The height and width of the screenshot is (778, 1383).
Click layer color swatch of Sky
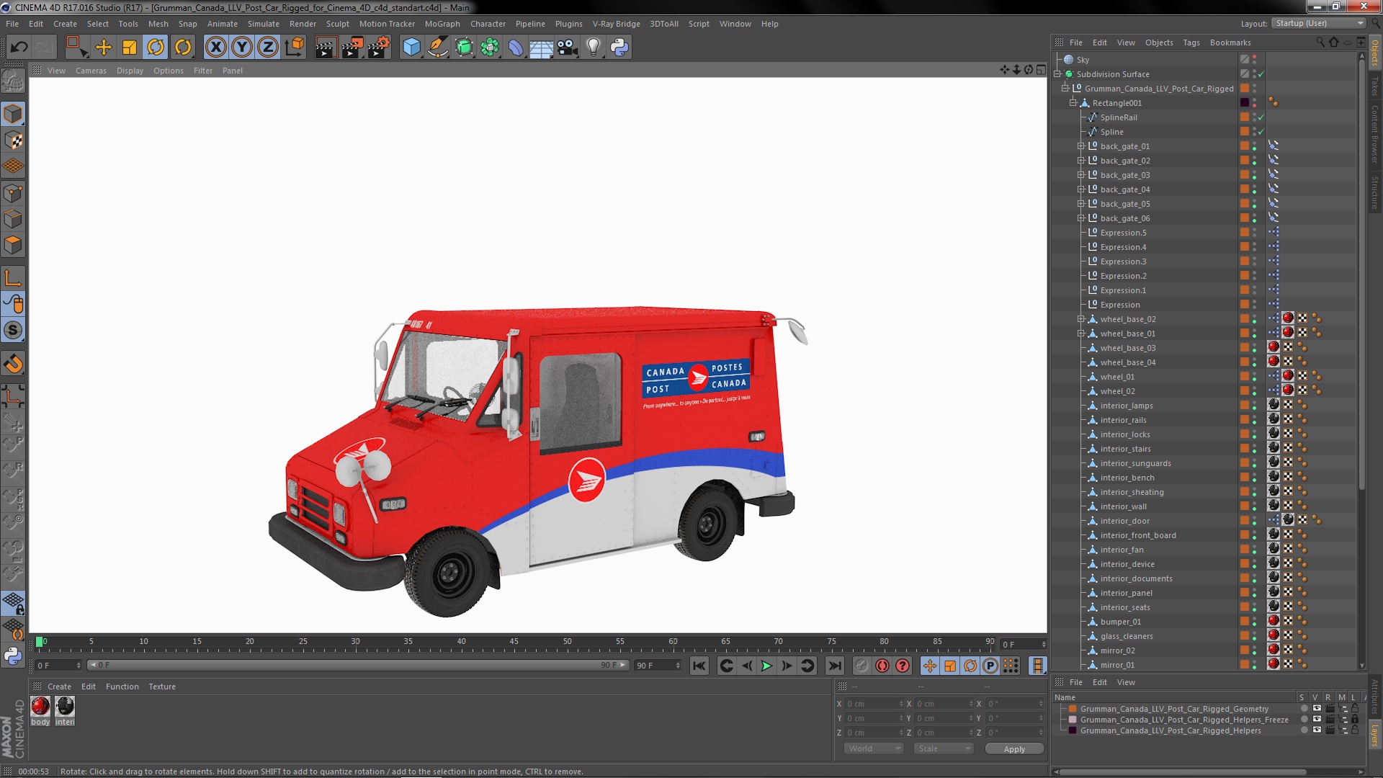click(1244, 59)
